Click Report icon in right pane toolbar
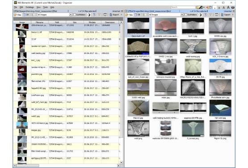This screenshot has height=168, width=248. (x=222, y=15)
